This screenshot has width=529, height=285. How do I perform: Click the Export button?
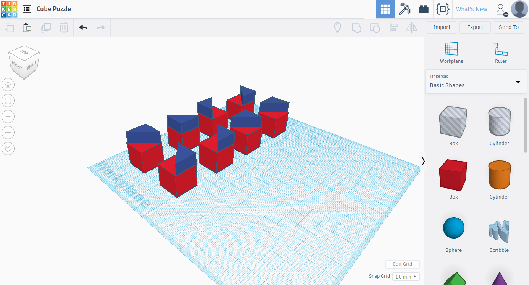click(475, 27)
